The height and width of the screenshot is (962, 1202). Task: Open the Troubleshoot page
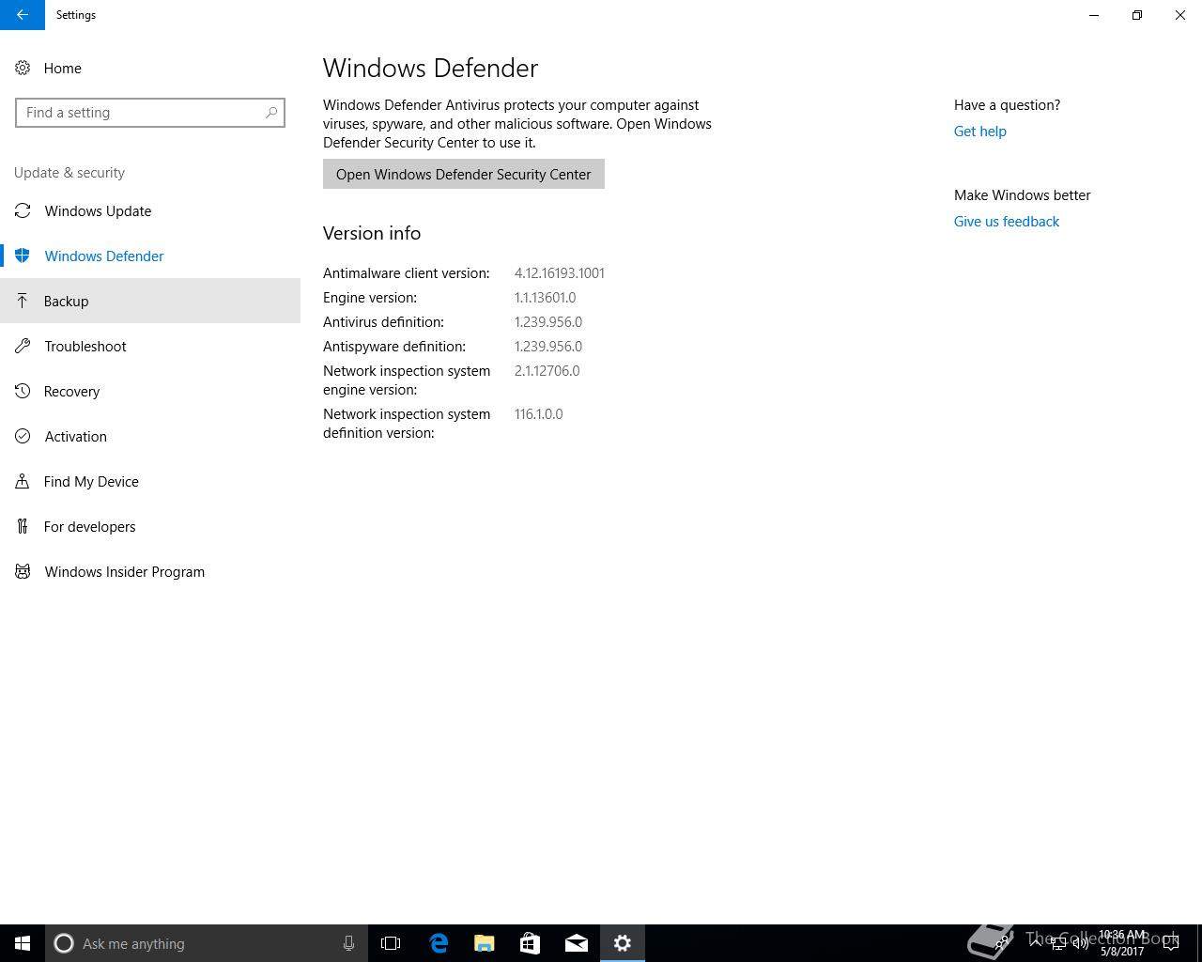[150, 346]
